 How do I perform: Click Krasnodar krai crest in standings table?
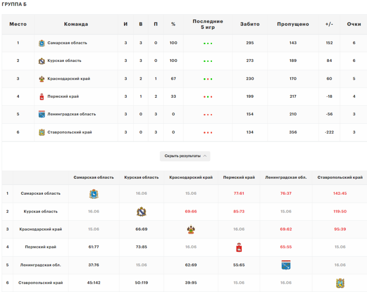pos(41,79)
